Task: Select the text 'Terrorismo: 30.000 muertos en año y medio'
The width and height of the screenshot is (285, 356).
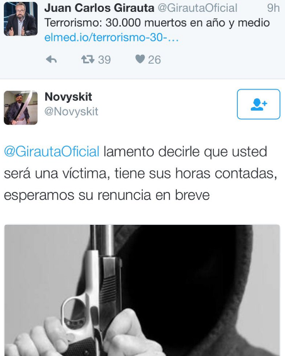Action: [157, 23]
